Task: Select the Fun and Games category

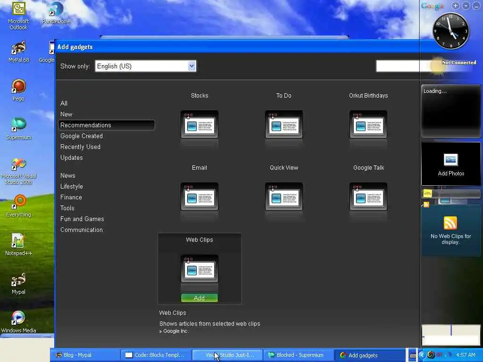Action: pyautogui.click(x=82, y=219)
